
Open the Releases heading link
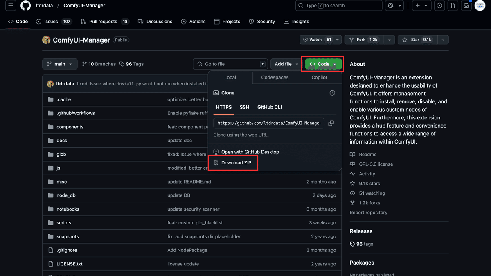(361, 231)
